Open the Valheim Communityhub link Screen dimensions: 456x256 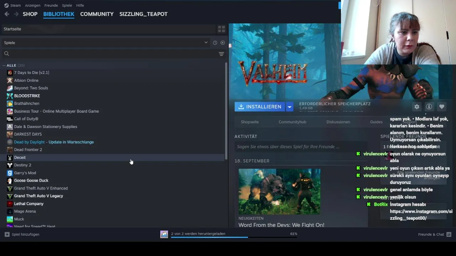[x=292, y=122]
